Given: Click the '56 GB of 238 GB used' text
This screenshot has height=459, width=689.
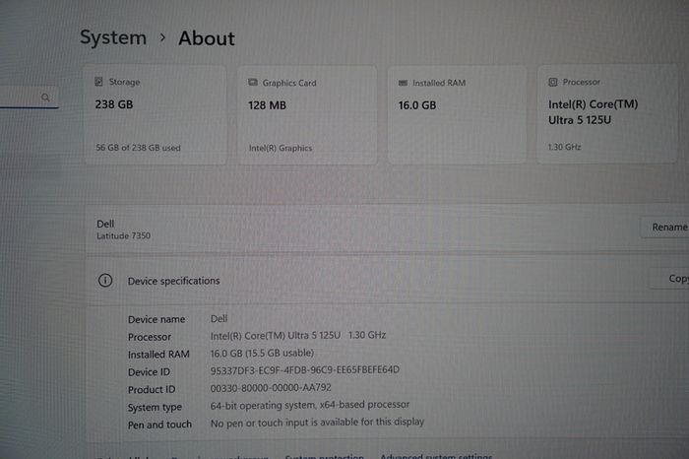Looking at the screenshot, I should coord(138,148).
